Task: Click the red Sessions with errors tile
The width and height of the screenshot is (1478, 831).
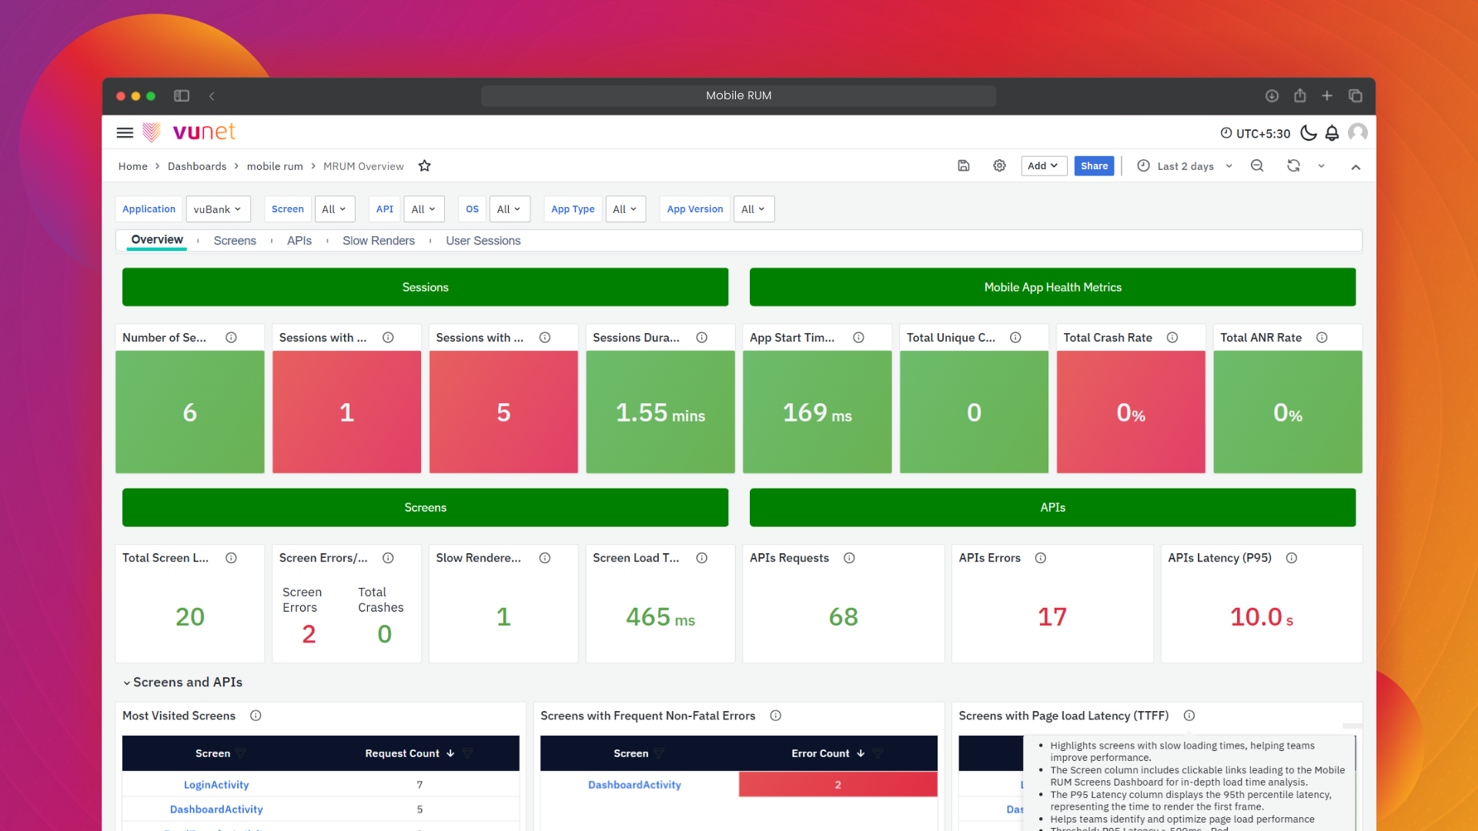Action: (x=346, y=412)
